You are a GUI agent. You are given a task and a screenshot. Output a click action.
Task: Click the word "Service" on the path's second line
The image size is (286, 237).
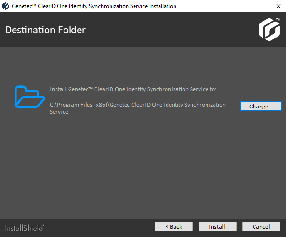59,112
